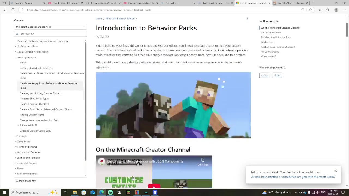Open Windows Start menu
This screenshot has width=349, height=196.
click(4, 192)
